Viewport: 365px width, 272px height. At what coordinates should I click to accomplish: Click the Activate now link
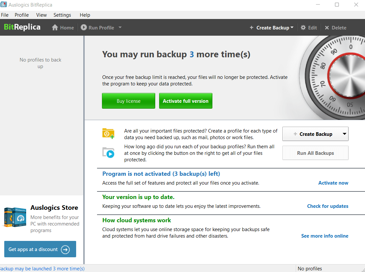coord(333,183)
